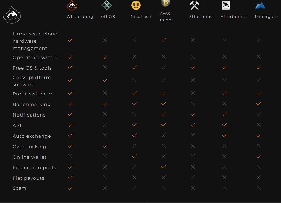Click the 'Large scale cloud hardware management' label

click(35, 41)
